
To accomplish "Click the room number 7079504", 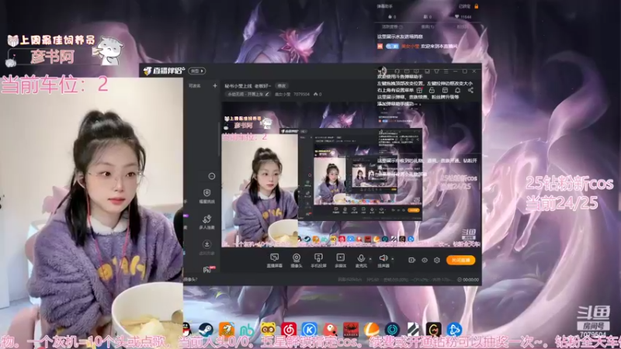I will tap(301, 94).
